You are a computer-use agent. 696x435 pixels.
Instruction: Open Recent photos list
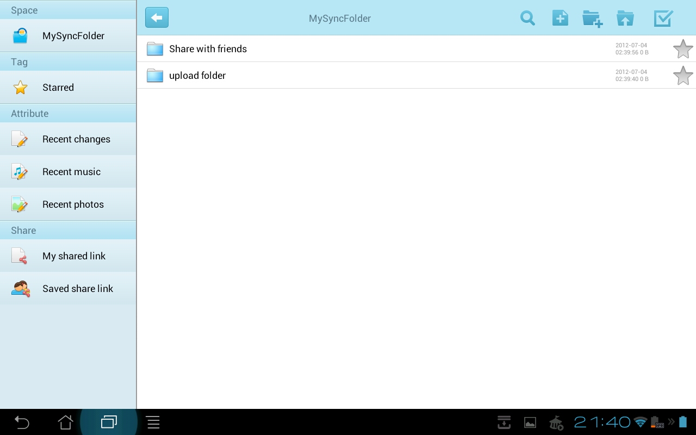(68, 204)
